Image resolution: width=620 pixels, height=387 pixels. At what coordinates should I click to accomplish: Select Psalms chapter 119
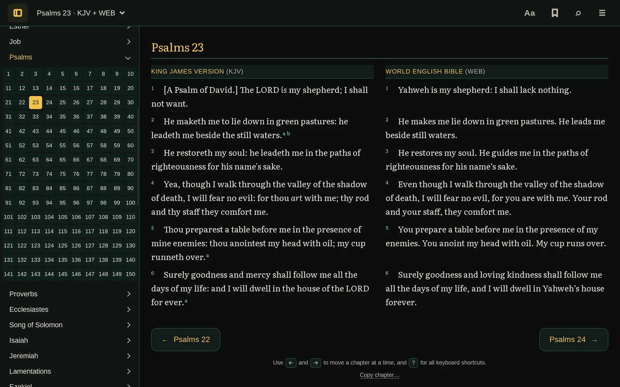coord(117,231)
